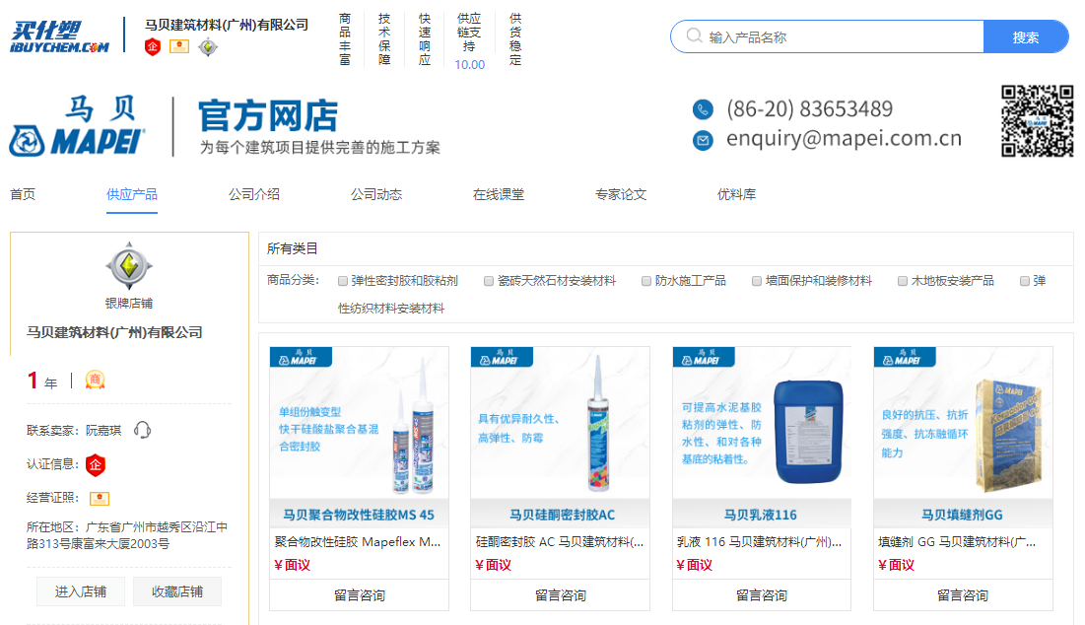Click the red enterprise badge in header

(x=153, y=47)
